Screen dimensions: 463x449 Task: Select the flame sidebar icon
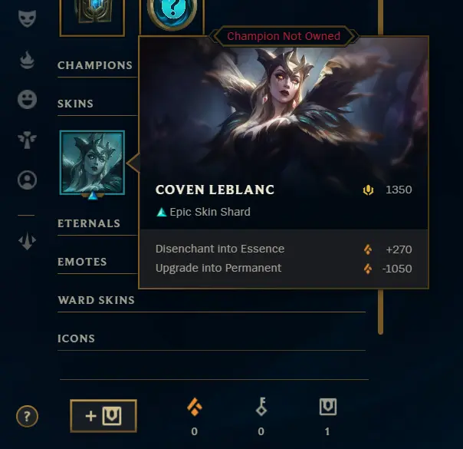click(x=27, y=60)
